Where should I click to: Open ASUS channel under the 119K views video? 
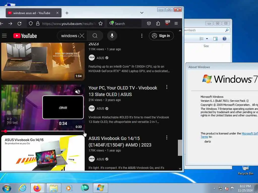(x=100, y=58)
